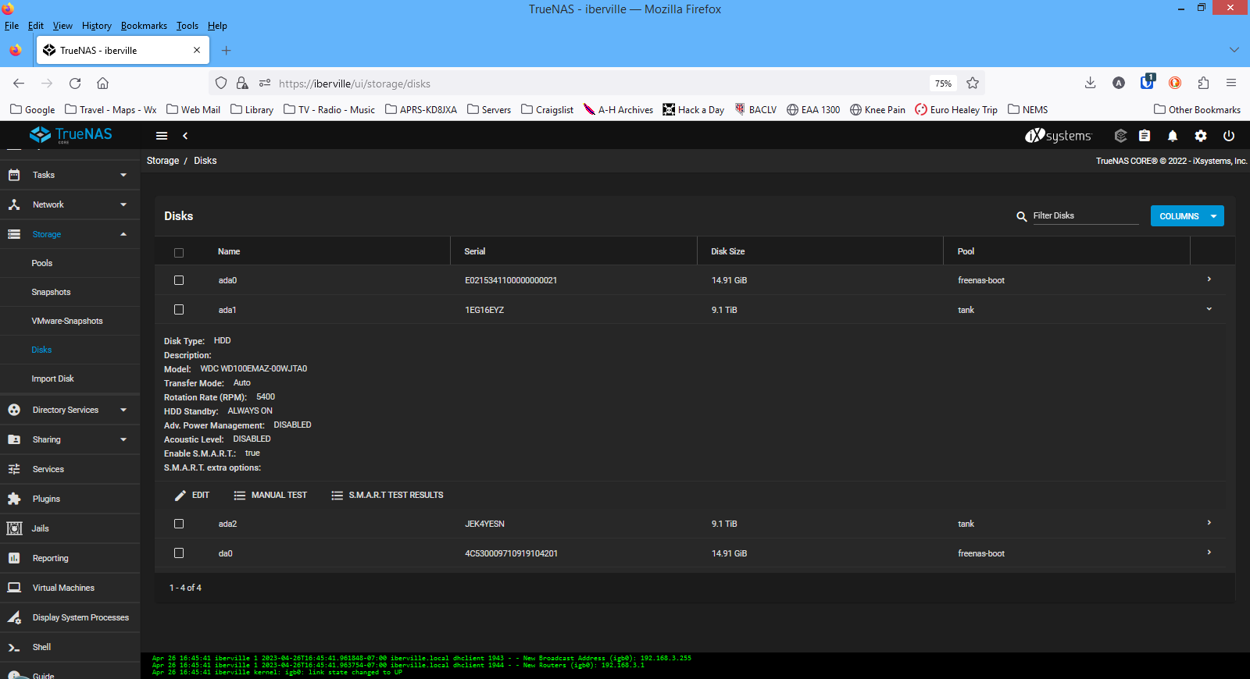The image size is (1250, 679).
Task: Bookmark this page with the star icon
Action: [x=973, y=83]
